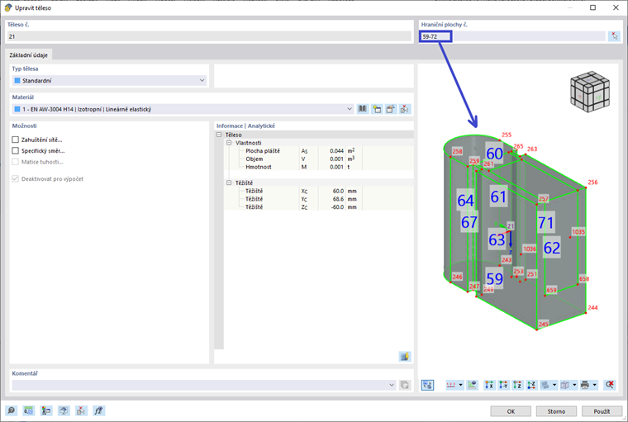Screen dimensions: 628x422
Task: Open print options dropdown arrow
Action: click(594, 385)
